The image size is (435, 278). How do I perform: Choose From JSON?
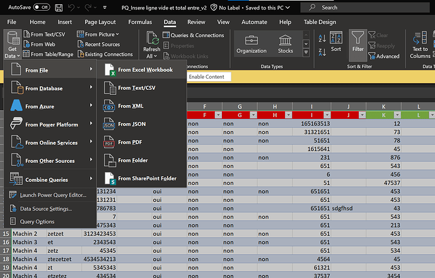pyautogui.click(x=141, y=124)
